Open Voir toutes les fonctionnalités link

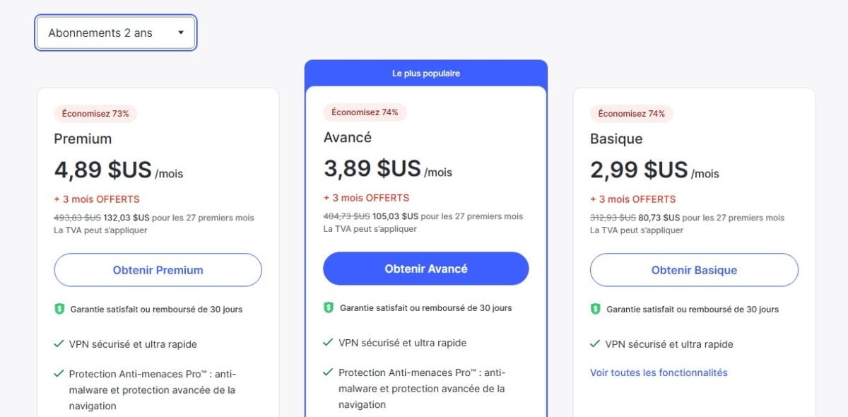coord(659,372)
